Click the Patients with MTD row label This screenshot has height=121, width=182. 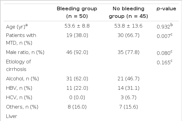pos(21,39)
